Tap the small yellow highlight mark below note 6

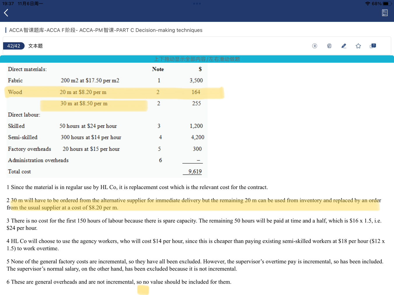click(x=143, y=290)
